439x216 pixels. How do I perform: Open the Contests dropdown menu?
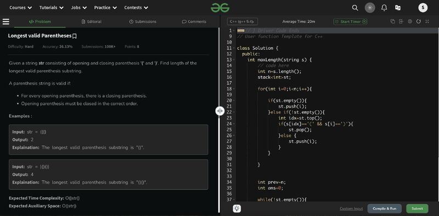click(x=136, y=8)
